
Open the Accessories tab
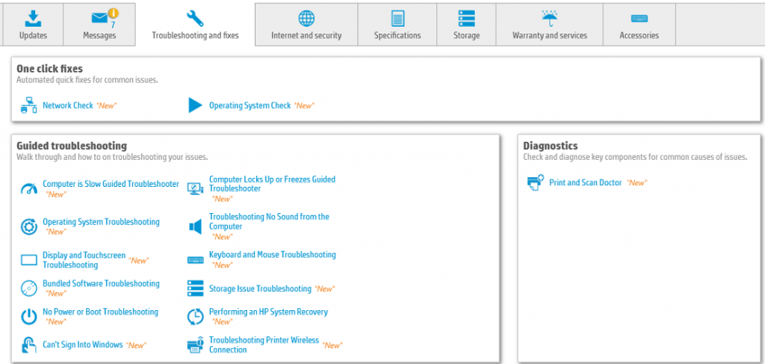pos(639,25)
